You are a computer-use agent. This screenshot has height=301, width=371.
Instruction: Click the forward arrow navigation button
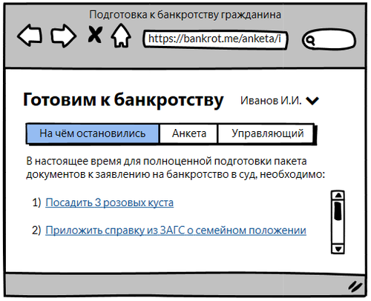[x=64, y=36]
